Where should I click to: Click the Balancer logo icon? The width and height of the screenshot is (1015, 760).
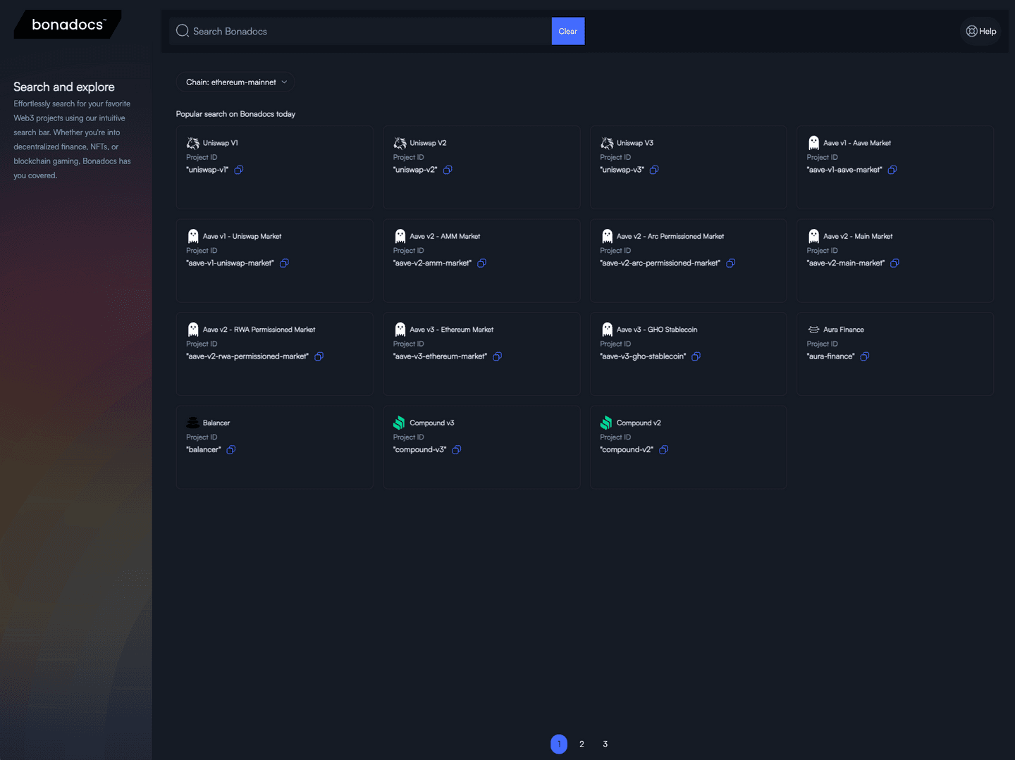192,423
